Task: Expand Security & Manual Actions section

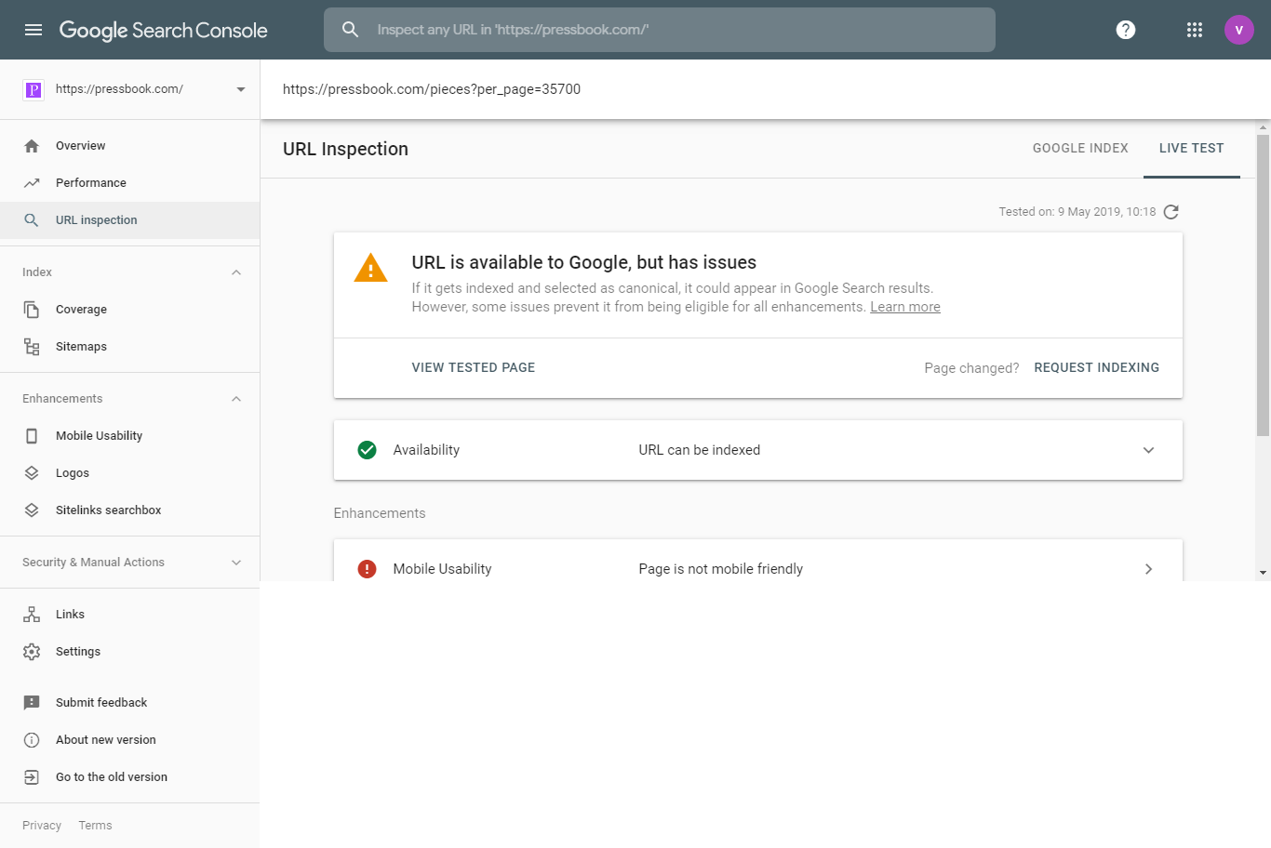Action: 236,563
